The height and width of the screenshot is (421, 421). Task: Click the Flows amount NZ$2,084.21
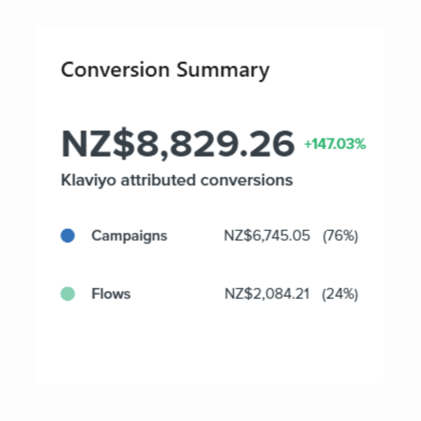point(267,294)
